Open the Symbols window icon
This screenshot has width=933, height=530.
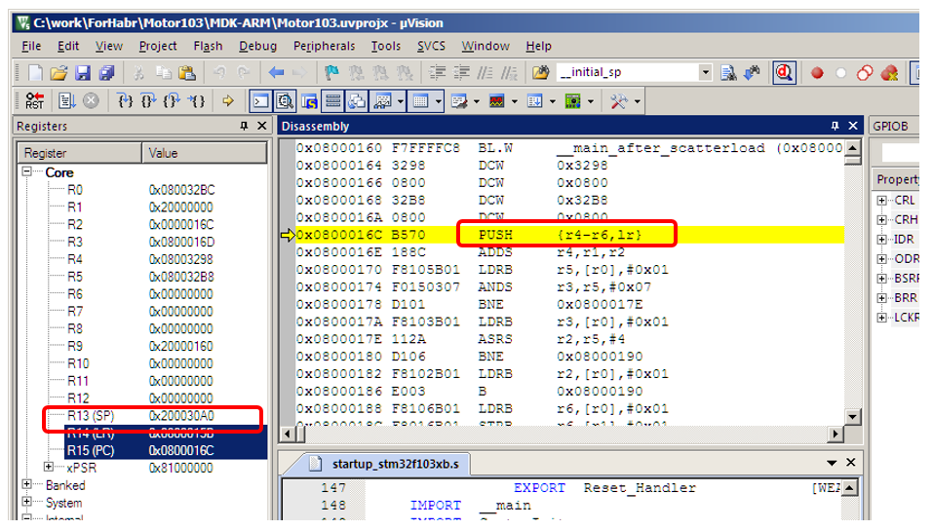click(x=309, y=101)
